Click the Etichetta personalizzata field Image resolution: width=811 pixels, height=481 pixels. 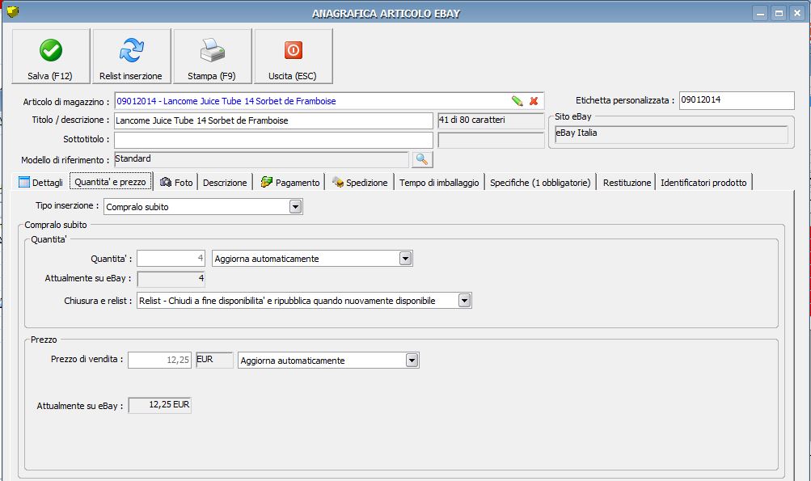coord(737,100)
